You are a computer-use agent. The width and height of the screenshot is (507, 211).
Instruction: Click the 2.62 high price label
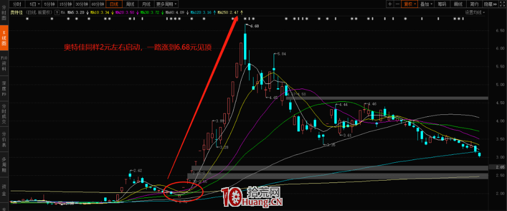tap(138, 170)
